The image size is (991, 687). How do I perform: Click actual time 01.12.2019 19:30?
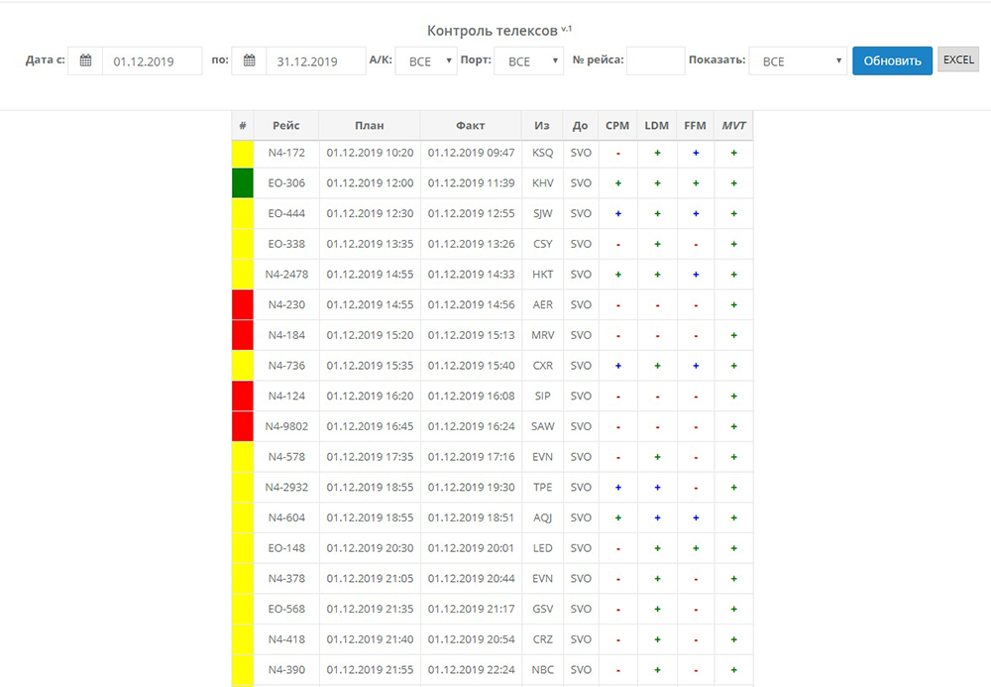pos(471,488)
